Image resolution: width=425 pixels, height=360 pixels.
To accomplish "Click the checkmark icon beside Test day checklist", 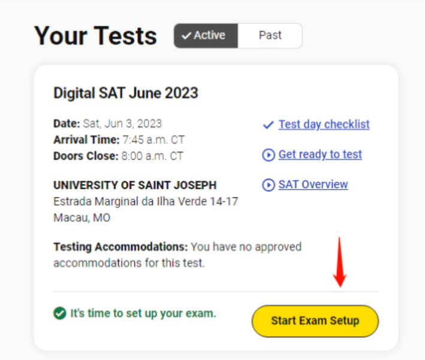I will tap(268, 125).
